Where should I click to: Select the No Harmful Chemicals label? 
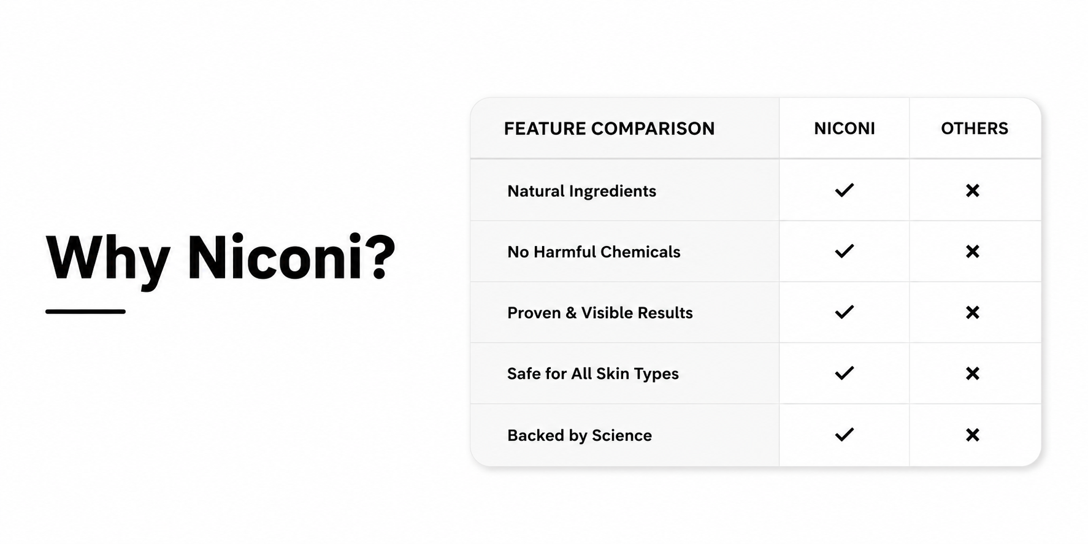click(594, 252)
